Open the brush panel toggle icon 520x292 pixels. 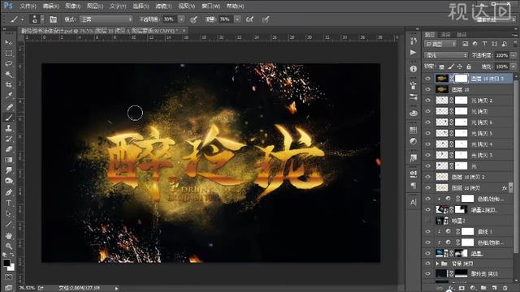coord(53,19)
